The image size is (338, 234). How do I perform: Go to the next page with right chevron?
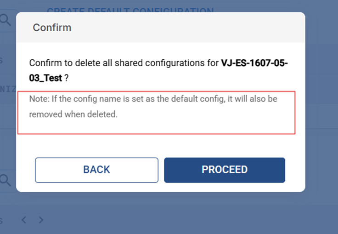coord(41,220)
